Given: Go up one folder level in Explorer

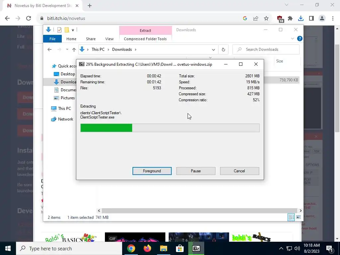Looking at the screenshot, I should pyautogui.click(x=74, y=50).
